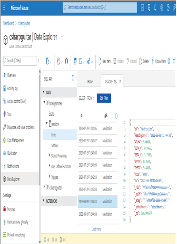Click Upload Item in the toolbar
The image size is (177, 244).
point(159,61)
